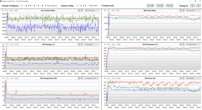The image size is (202, 110).
Task: Click red GPU clock average 1615
Action: coord(108,11)
